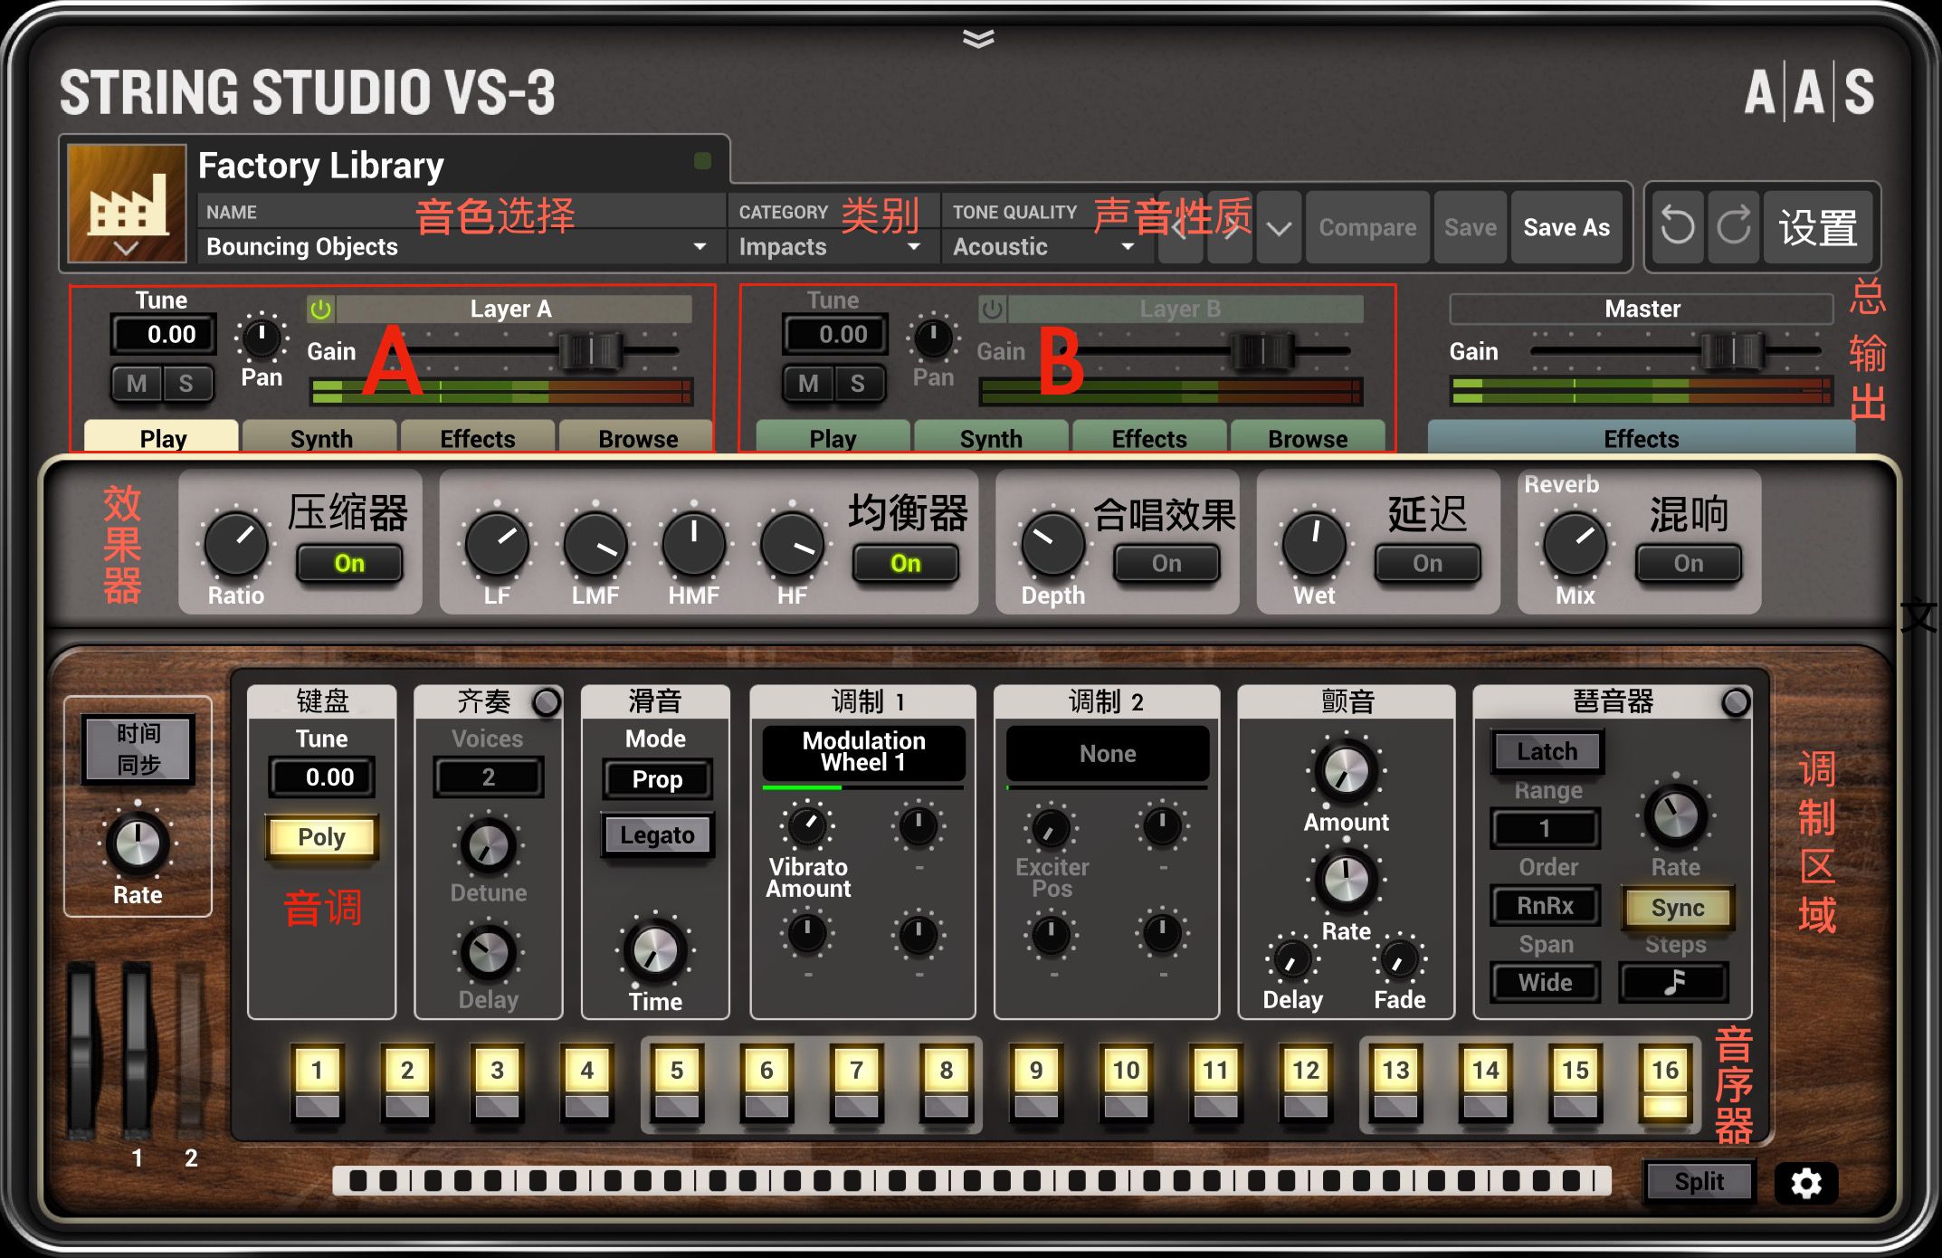The width and height of the screenshot is (1942, 1258).
Task: Open the TONE QUALITY dropdown showing Acoustic
Action: (x=1045, y=246)
